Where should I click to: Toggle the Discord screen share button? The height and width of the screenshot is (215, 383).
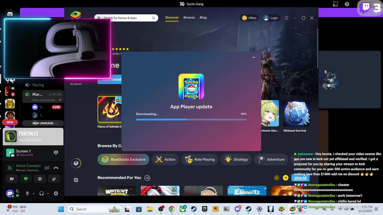point(26,179)
